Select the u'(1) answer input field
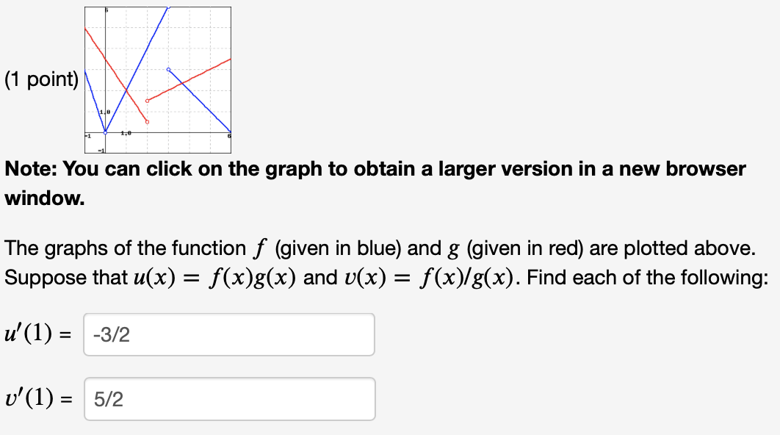The width and height of the screenshot is (780, 435). tap(229, 334)
